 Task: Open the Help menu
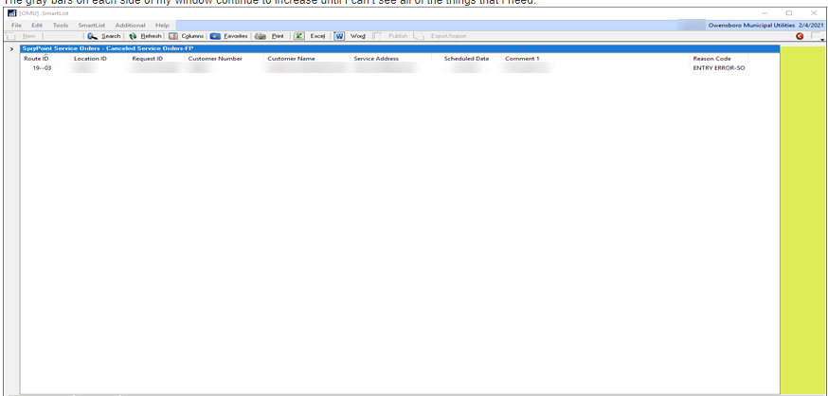click(162, 25)
